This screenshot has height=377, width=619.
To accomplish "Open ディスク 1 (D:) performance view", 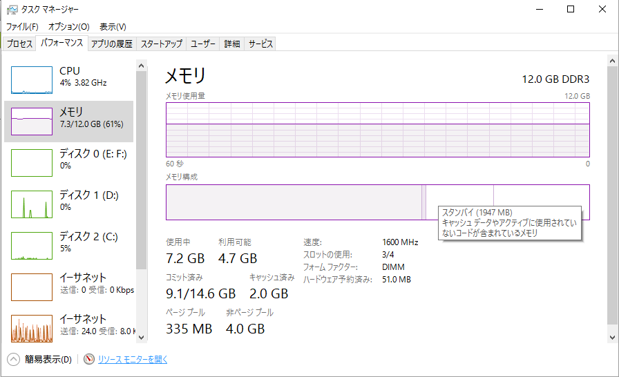I will (x=69, y=204).
